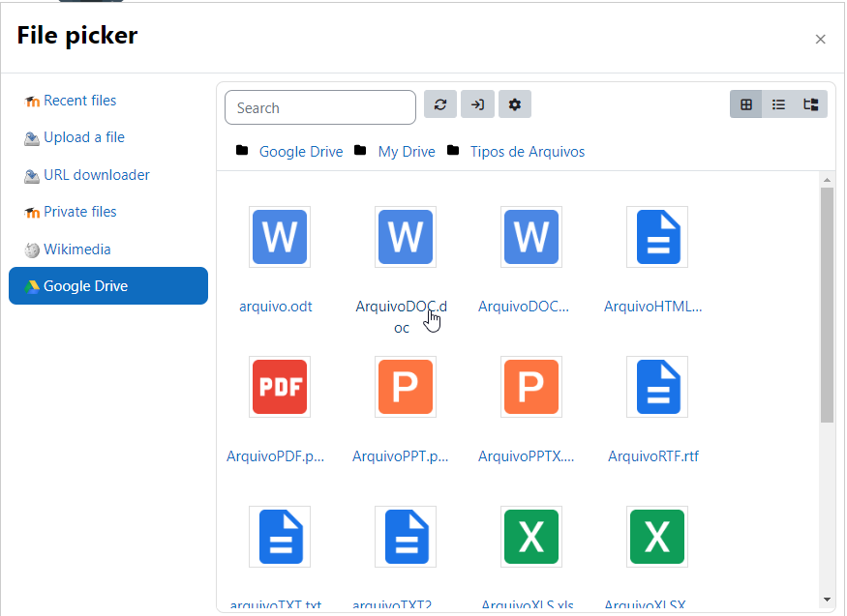
Task: Select the ArquivoXLSX spreadsheet icon
Action: (657, 537)
